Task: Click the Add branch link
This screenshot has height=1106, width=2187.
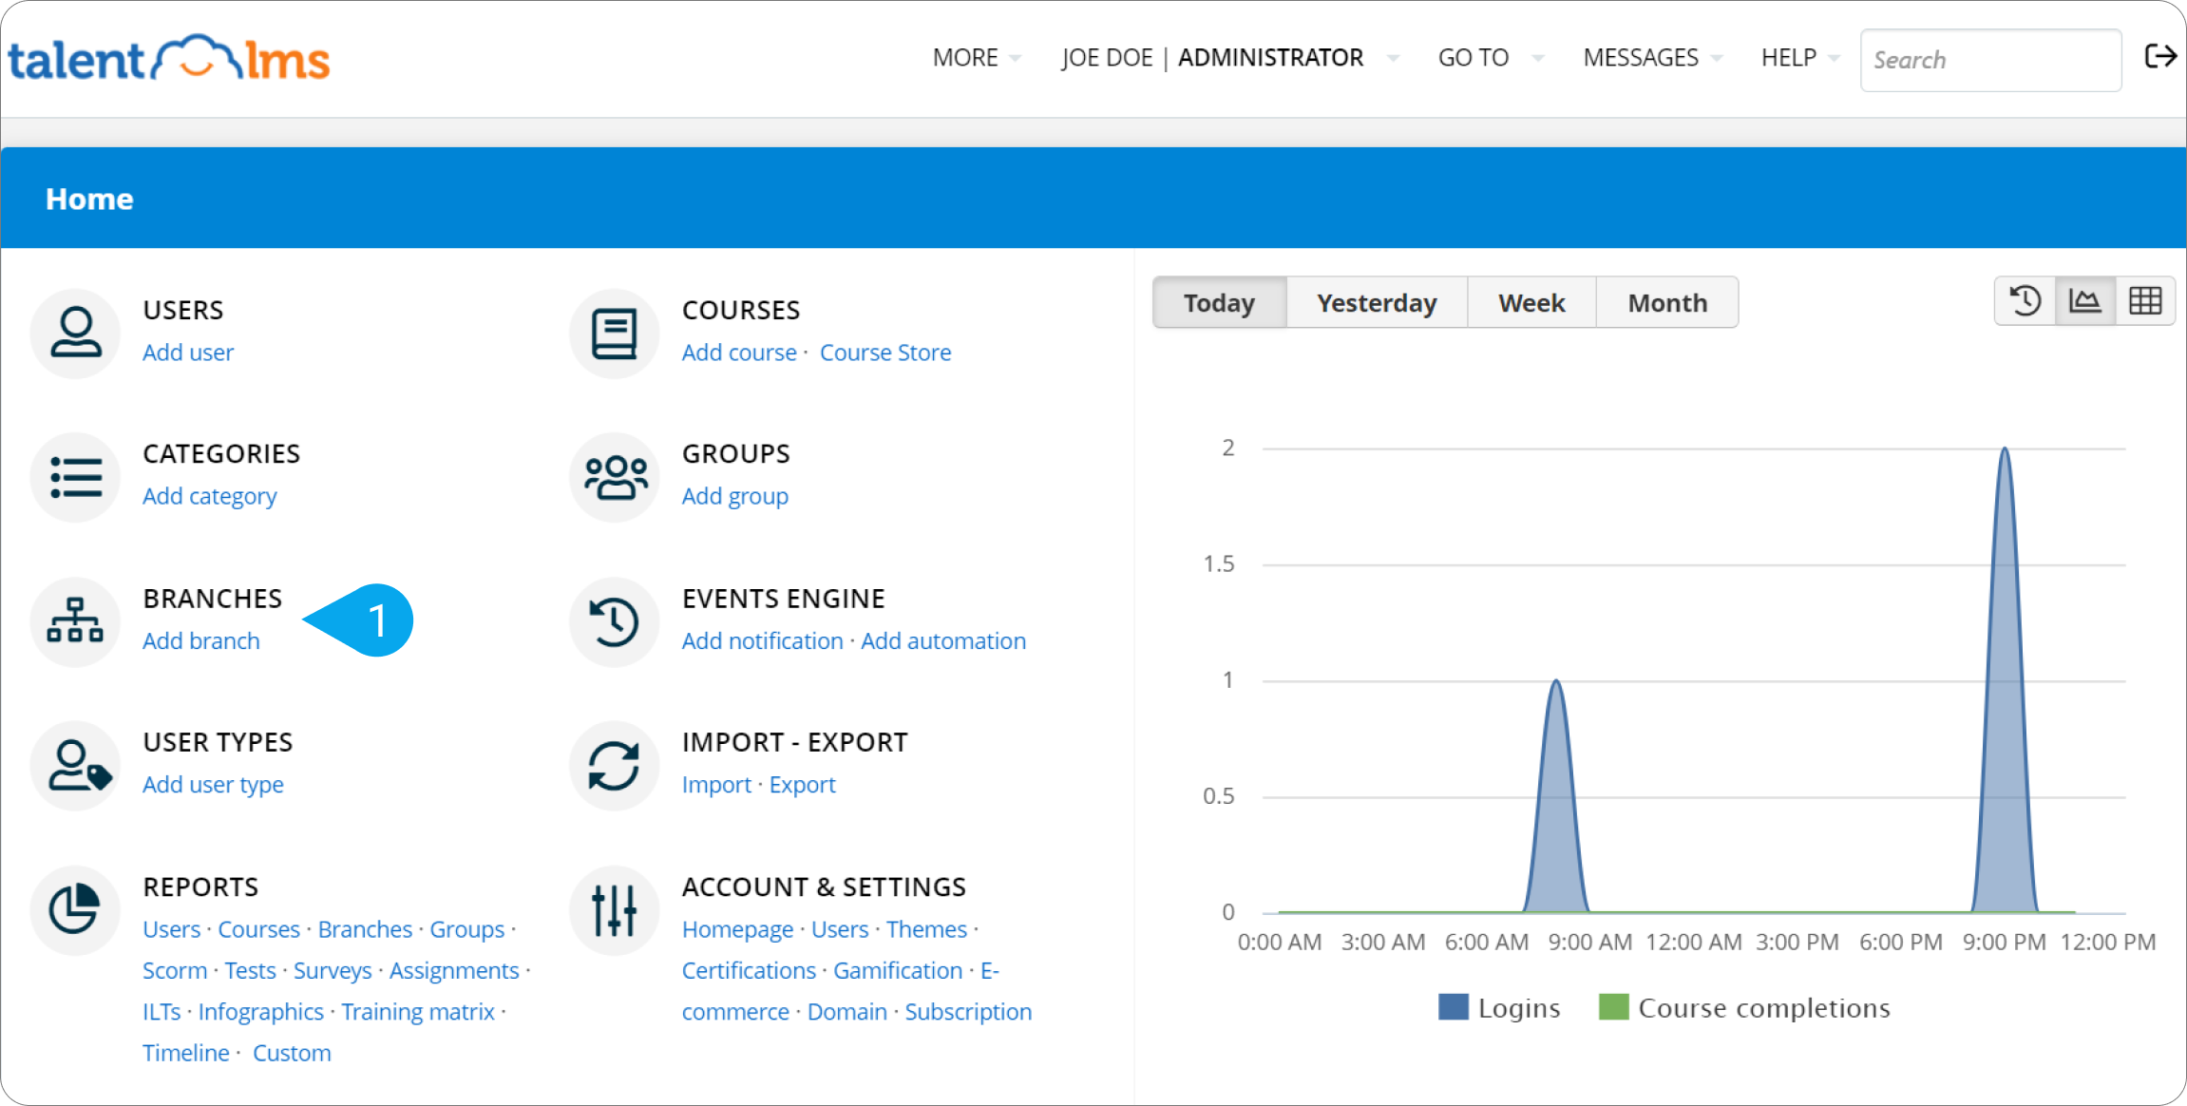Action: 201,641
